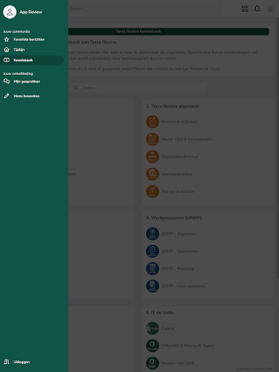This screenshot has width=279, height=372.
Task: Open the user account icon top right
Action: click(x=270, y=9)
